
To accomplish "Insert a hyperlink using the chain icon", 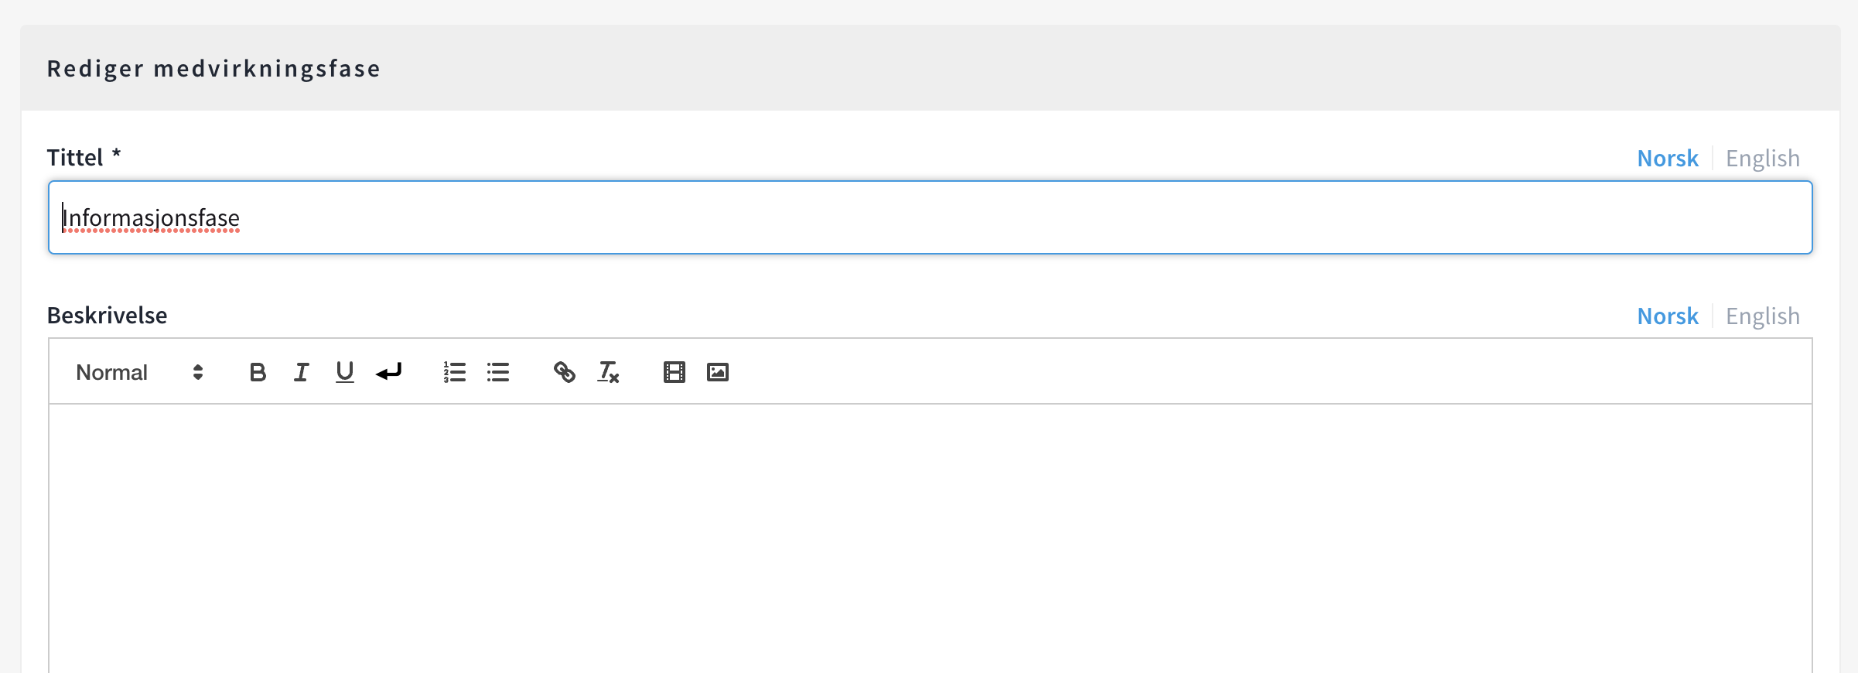I will [x=564, y=373].
